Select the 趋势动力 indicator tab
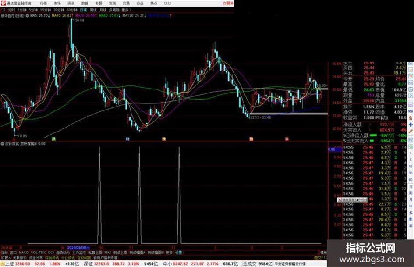The image size is (414, 267). [x=63, y=253]
